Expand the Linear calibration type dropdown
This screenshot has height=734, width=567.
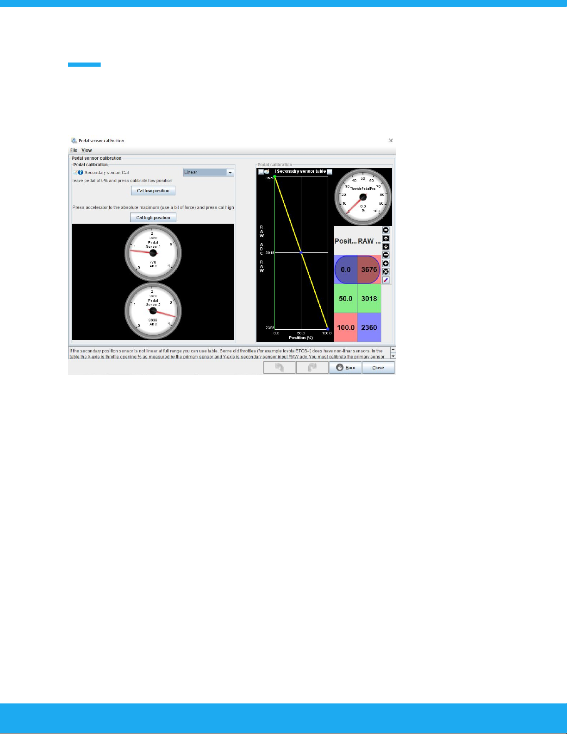[230, 172]
